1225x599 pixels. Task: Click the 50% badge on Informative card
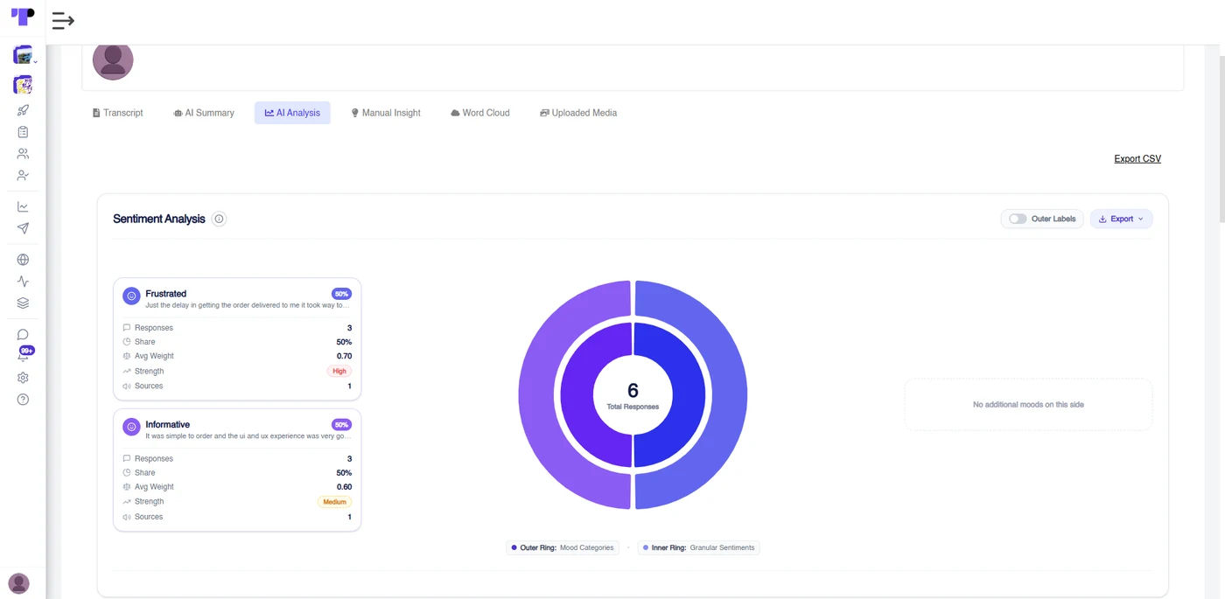click(x=341, y=425)
